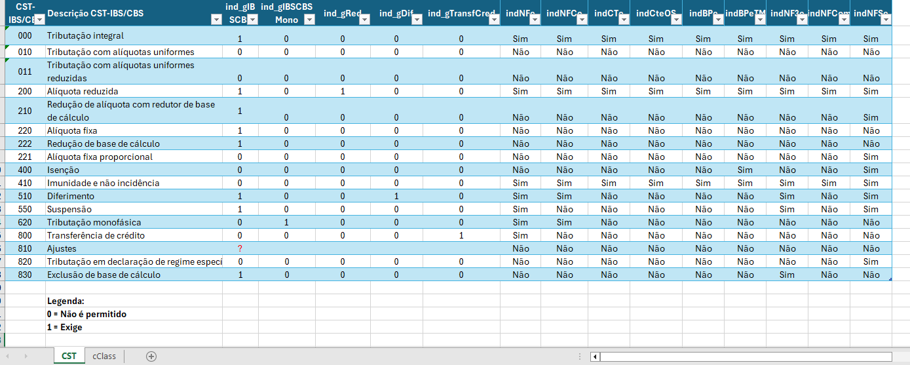Screen dimensions: 910x365
Task: Select the red question mark cell for Ajustes
Action: click(x=240, y=248)
